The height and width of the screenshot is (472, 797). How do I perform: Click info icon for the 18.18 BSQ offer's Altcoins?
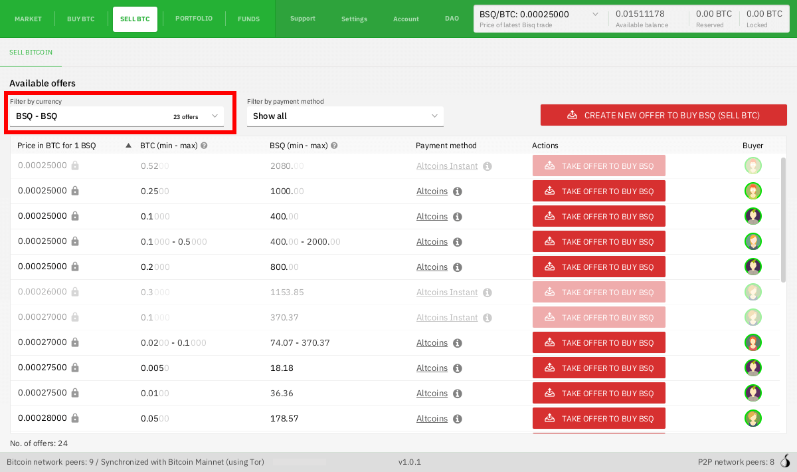point(457,368)
